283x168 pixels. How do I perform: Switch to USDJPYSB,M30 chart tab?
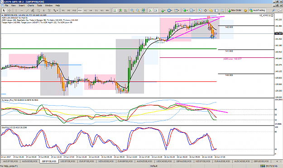point(68,161)
